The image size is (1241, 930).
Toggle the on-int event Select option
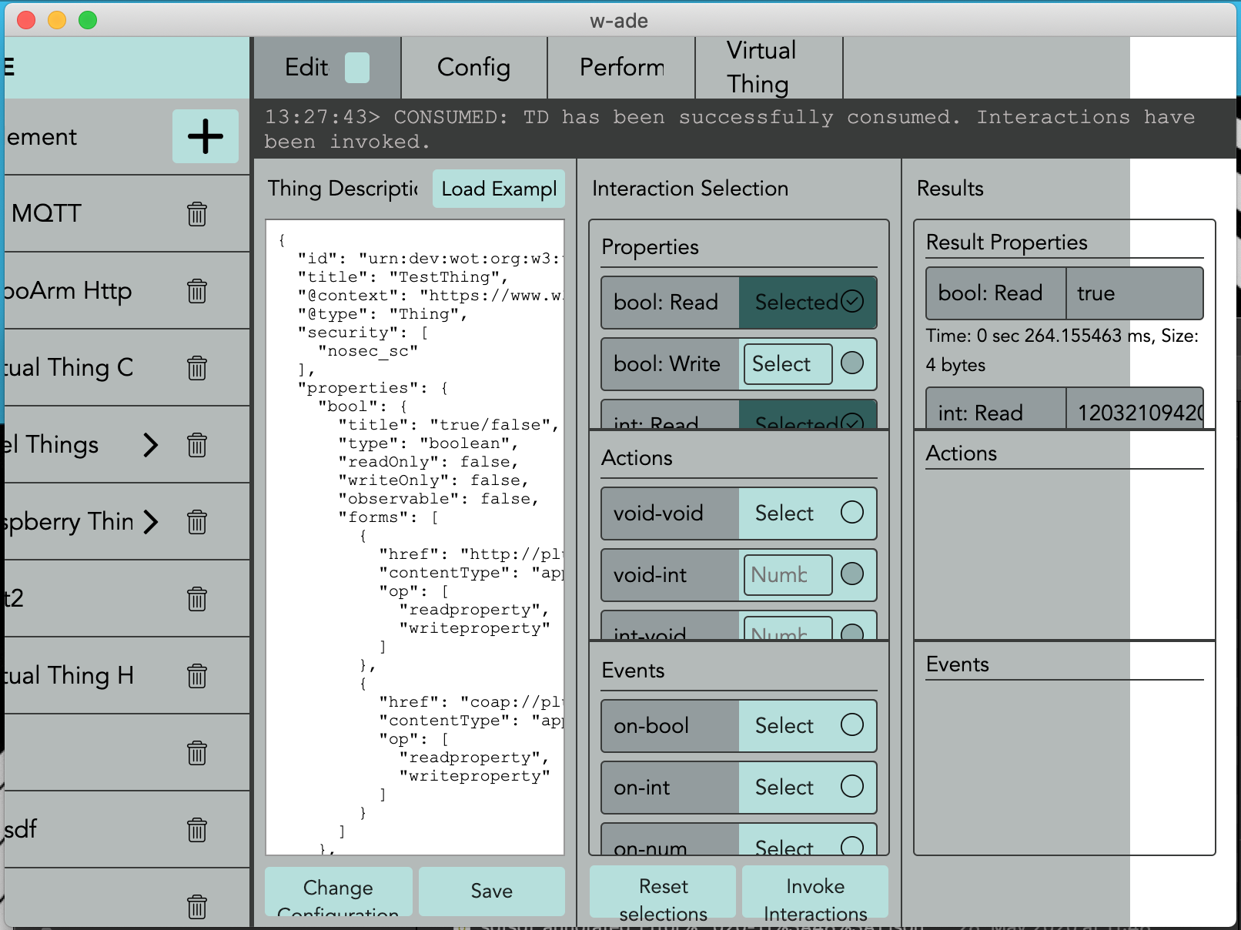808,787
